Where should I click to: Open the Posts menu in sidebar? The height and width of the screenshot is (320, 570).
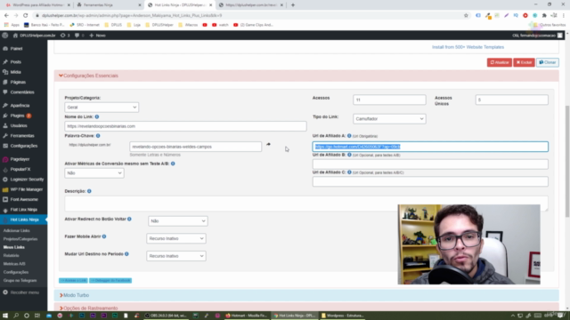[15, 62]
